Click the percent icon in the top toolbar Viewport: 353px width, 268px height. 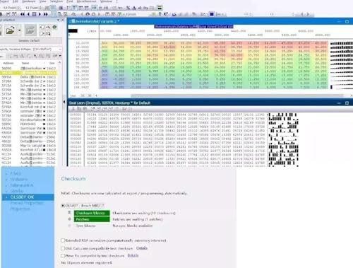(x=128, y=8)
